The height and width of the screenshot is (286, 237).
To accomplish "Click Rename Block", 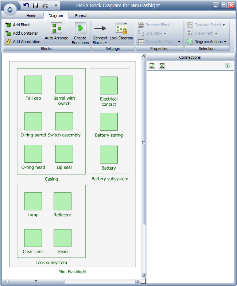I will coord(154,25).
